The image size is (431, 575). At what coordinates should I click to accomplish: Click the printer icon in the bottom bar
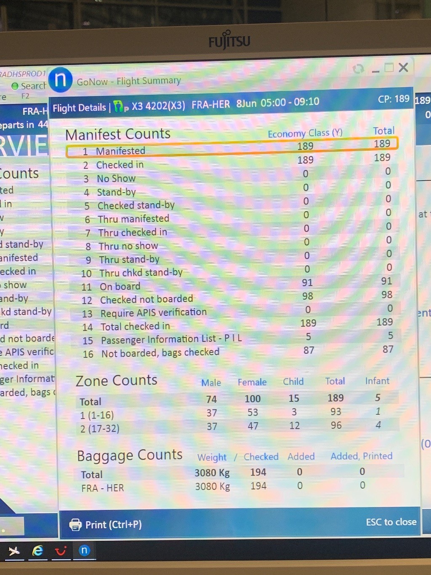point(75,525)
